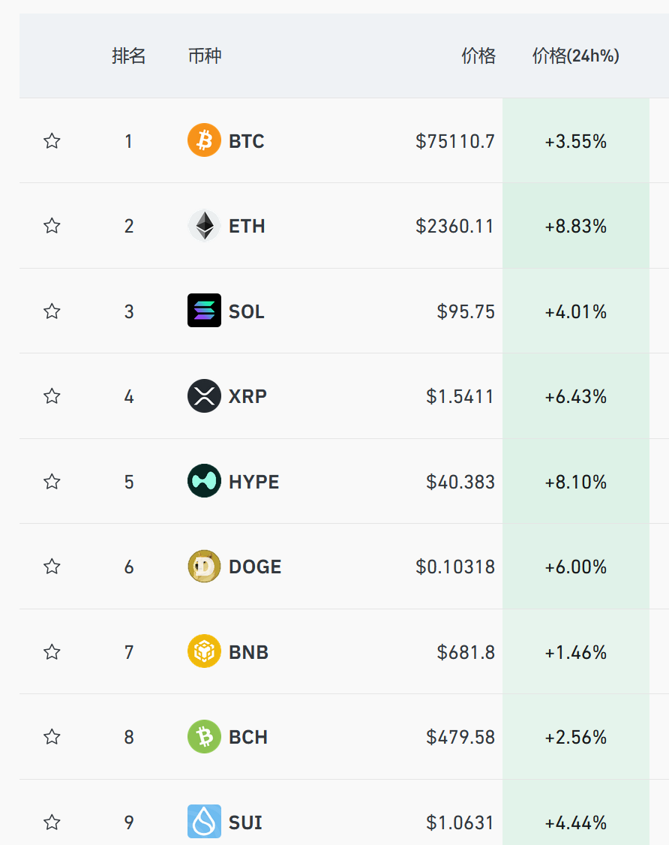Click the BNB coin icon
669x845 pixels.
point(204,651)
